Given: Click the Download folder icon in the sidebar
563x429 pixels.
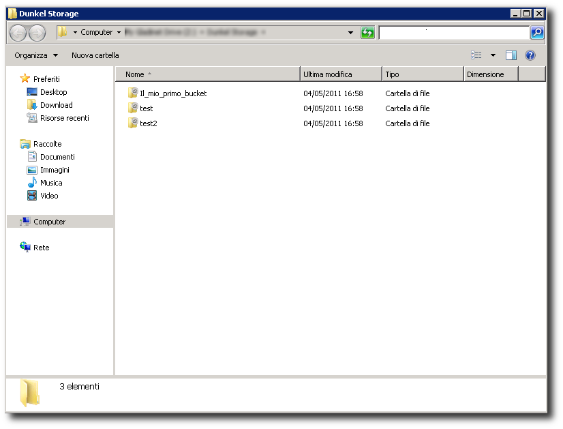Looking at the screenshot, I should point(32,104).
